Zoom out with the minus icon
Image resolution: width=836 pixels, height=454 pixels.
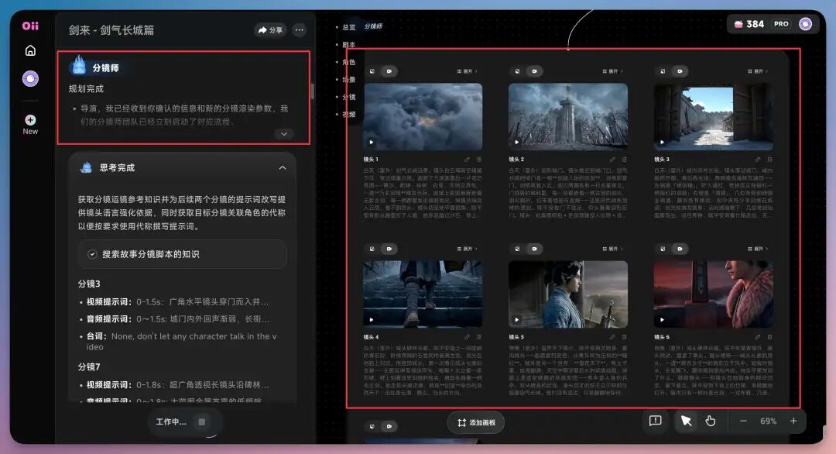click(743, 421)
